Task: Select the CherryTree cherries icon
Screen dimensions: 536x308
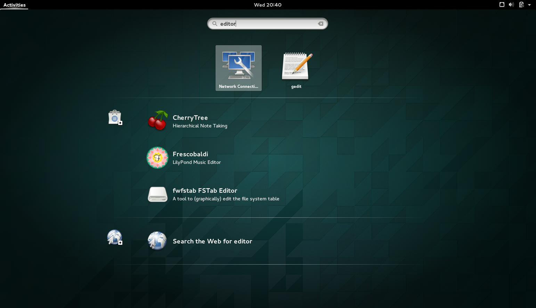Action: [158, 120]
